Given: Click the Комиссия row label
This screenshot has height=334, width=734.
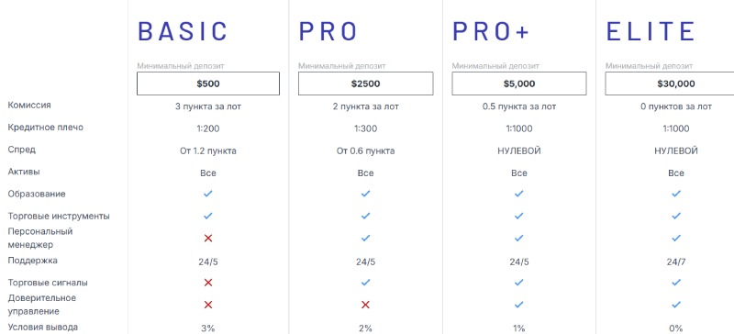Looking at the screenshot, I should tap(29, 106).
